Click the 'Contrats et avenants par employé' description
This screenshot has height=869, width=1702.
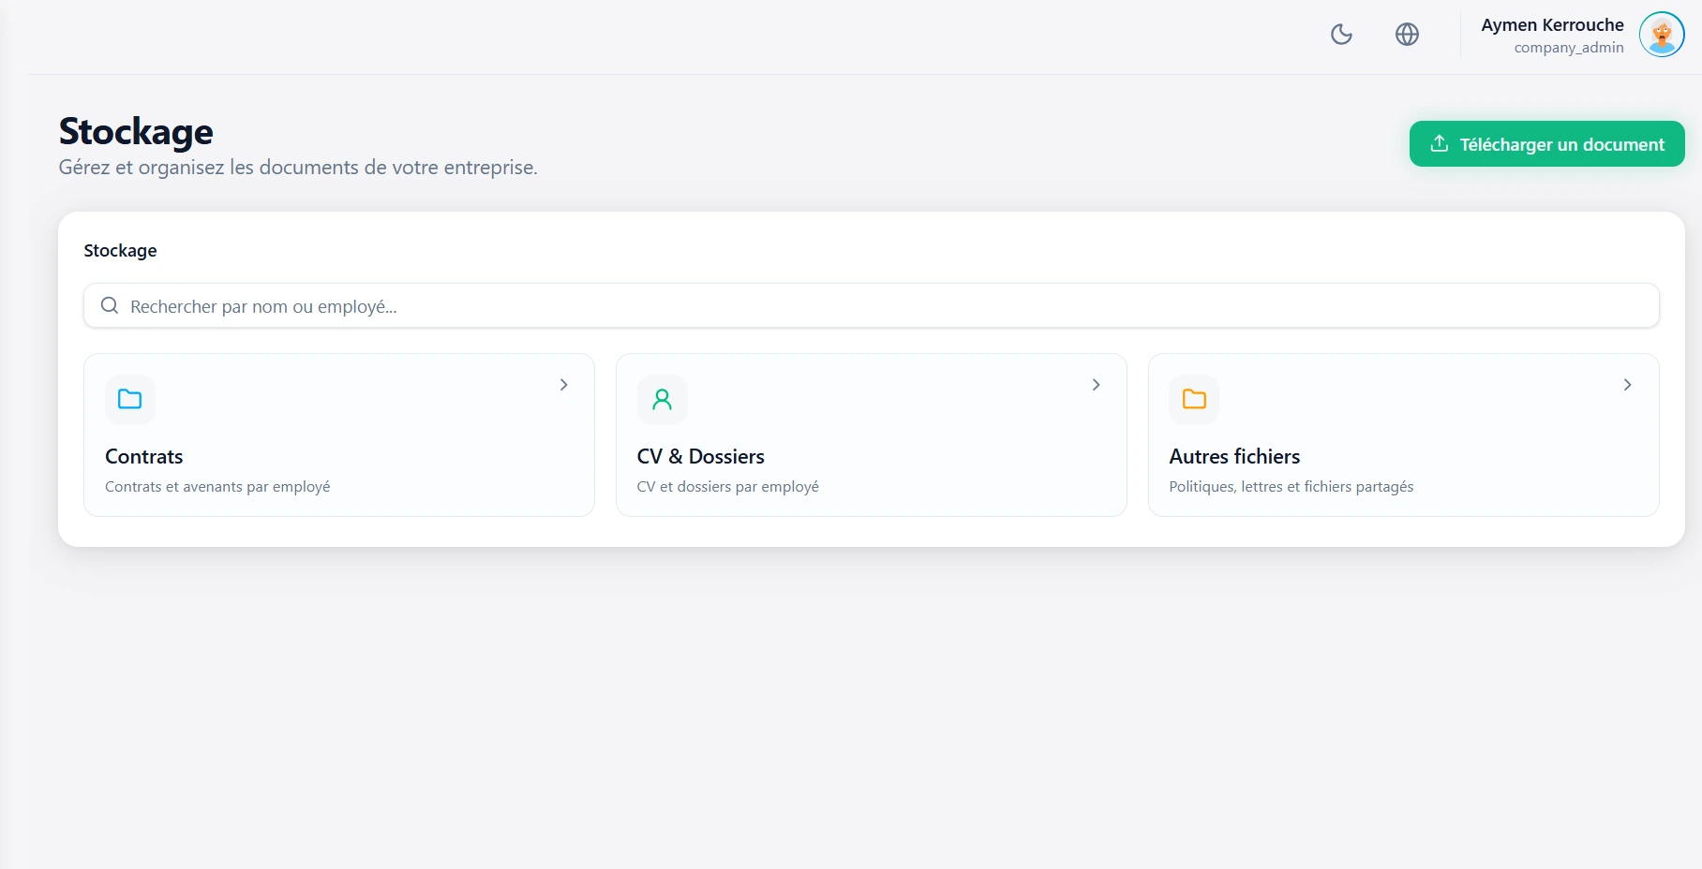point(217,487)
